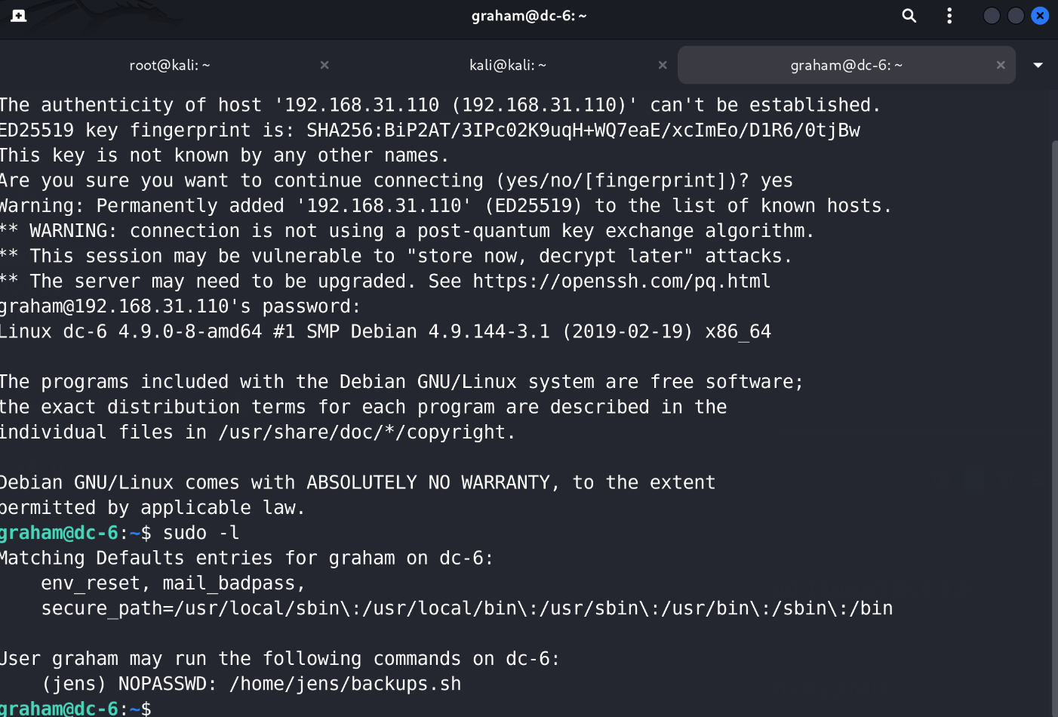
Task: Select the graham@dc-6 tab
Action: click(x=847, y=65)
